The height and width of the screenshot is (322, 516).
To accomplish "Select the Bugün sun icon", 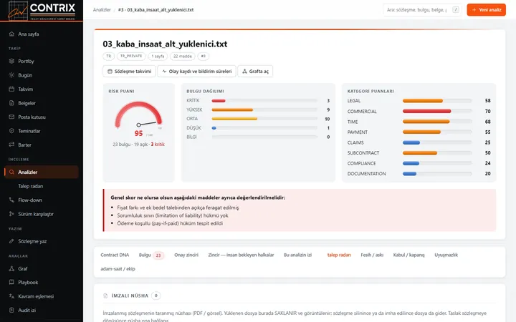I will click(11, 75).
